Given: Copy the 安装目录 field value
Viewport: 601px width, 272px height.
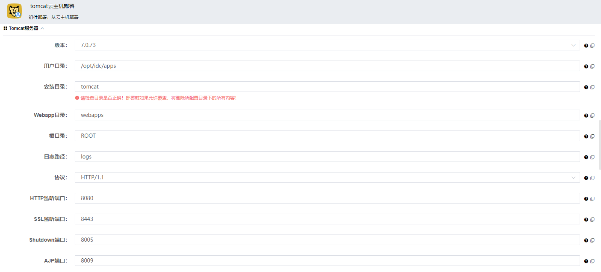Looking at the screenshot, I should 592,87.
